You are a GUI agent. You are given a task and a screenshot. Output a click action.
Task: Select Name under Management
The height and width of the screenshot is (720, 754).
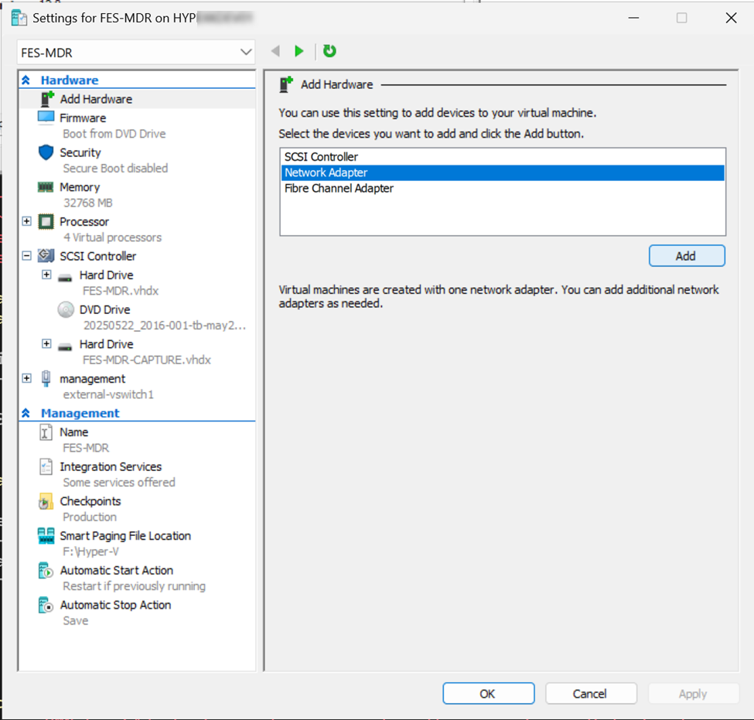click(x=74, y=432)
